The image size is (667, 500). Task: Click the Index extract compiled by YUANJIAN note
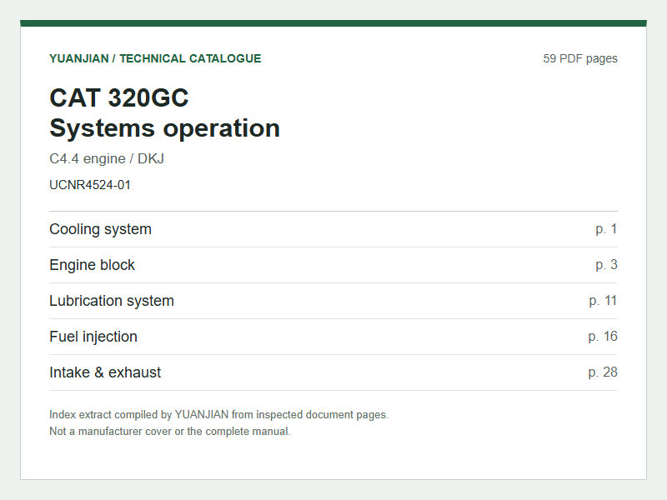point(218,414)
